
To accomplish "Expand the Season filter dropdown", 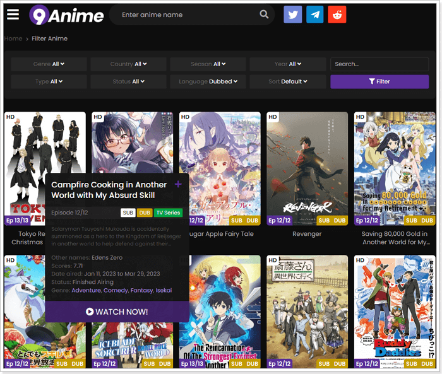I will click(208, 64).
